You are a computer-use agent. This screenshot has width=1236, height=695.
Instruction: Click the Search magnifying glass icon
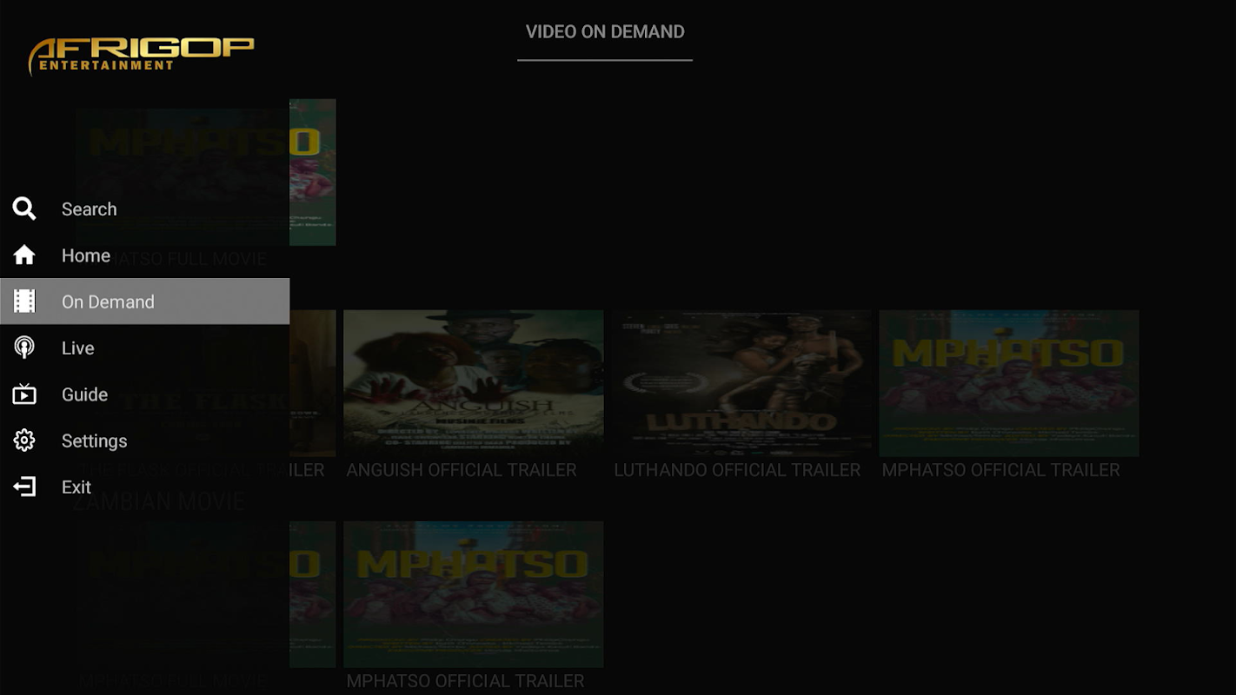click(24, 208)
